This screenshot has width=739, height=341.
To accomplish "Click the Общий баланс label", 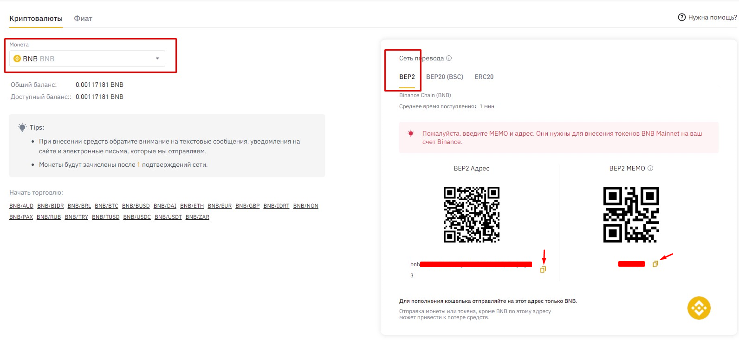I will (34, 85).
